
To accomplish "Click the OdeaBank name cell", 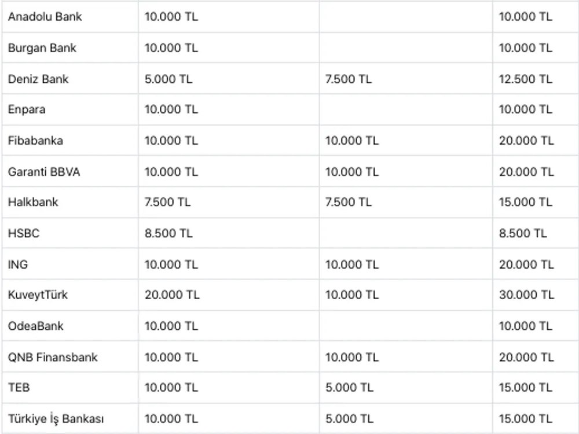I will (36, 326).
